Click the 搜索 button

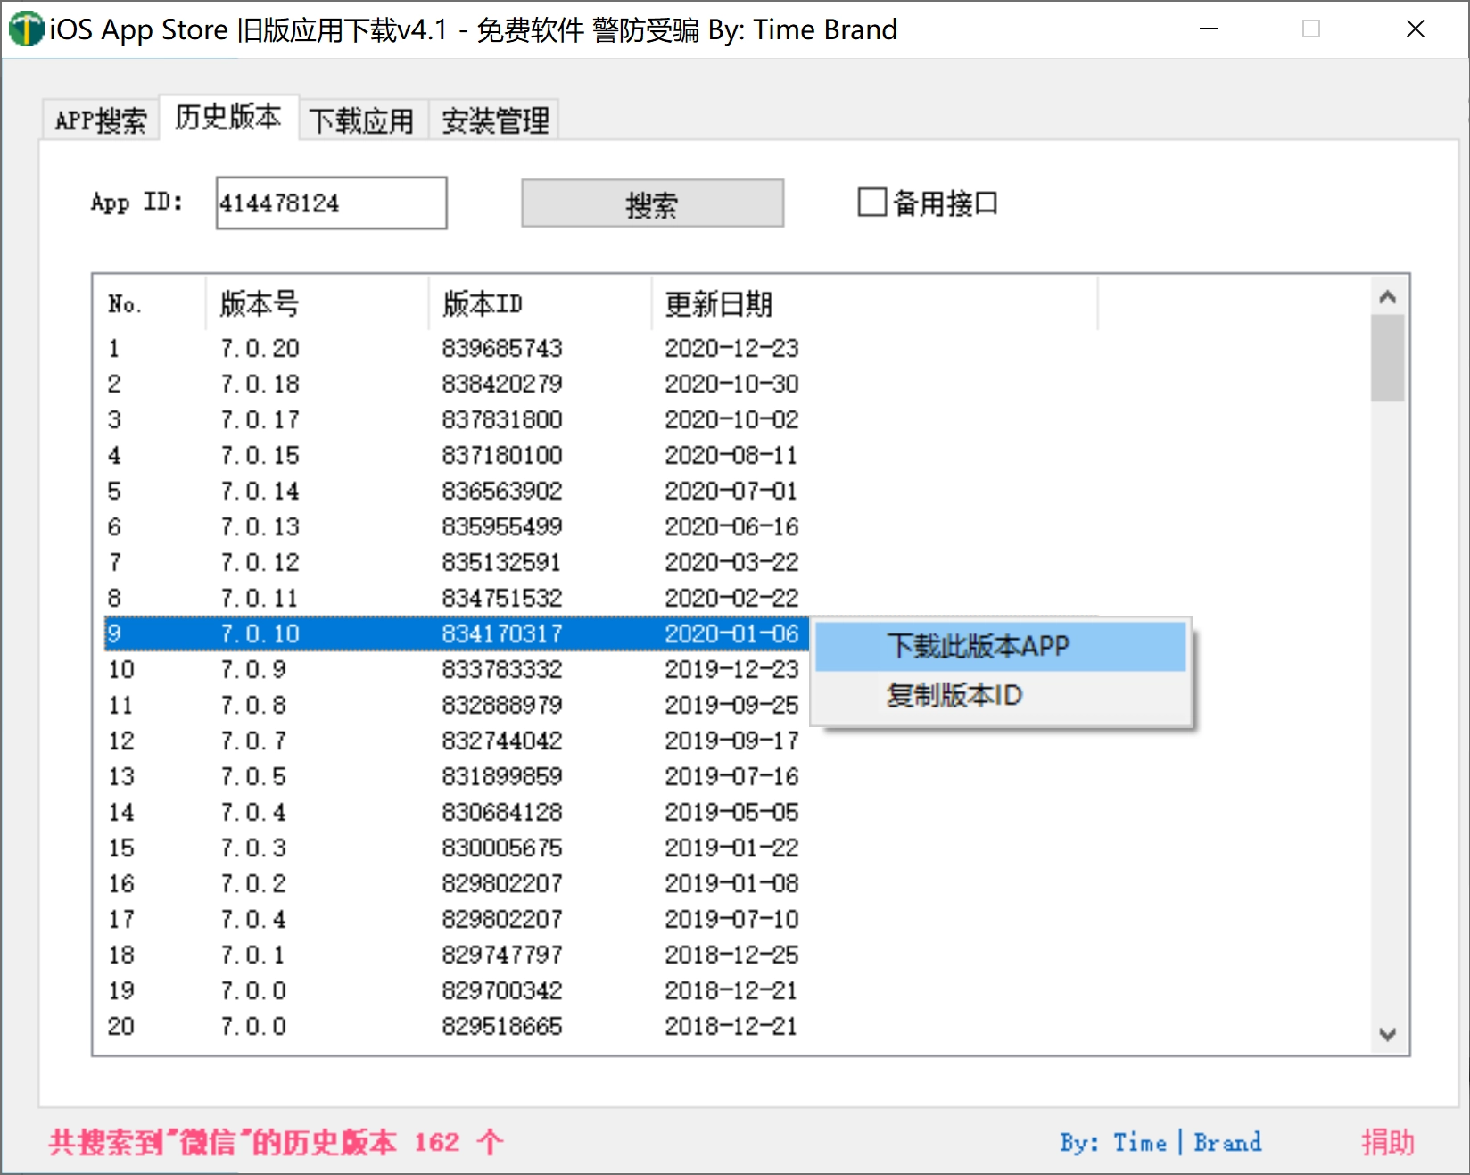[652, 203]
